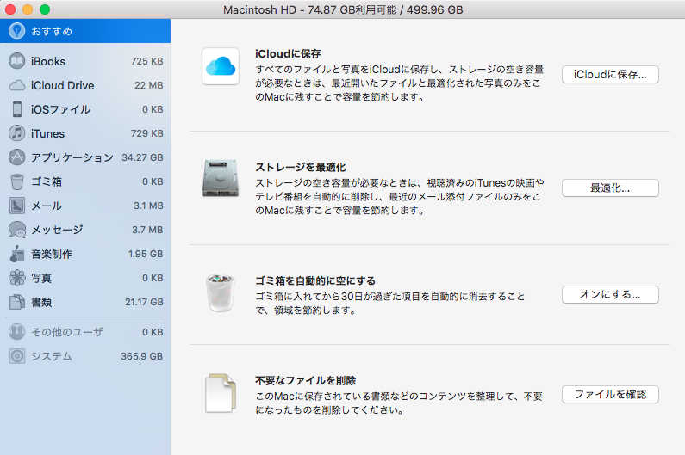This screenshot has width=685, height=455.
Task: Click the 不要なファイルを削除 heading
Action: coord(305,380)
